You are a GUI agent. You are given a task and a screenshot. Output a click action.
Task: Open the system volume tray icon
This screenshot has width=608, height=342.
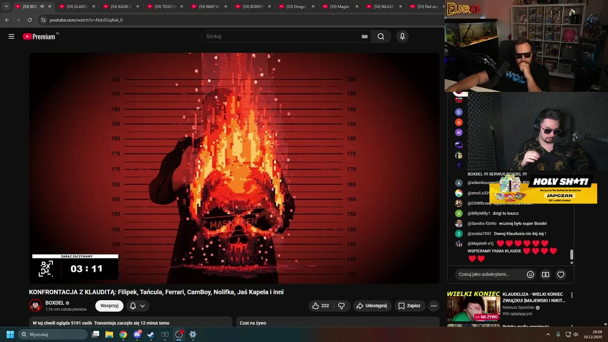(x=576, y=334)
